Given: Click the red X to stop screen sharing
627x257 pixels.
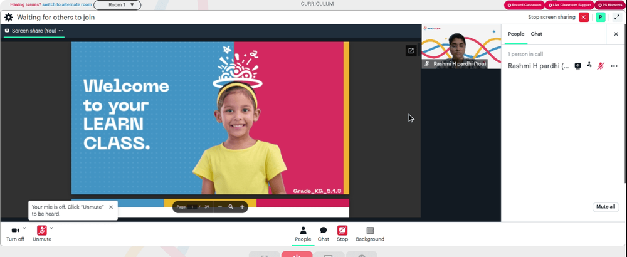Looking at the screenshot, I should pyautogui.click(x=584, y=17).
